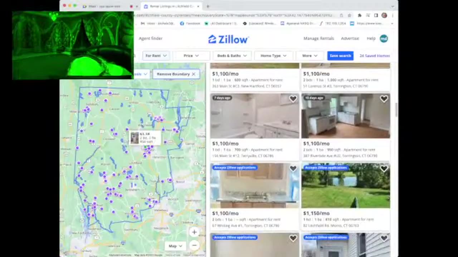
Task: Zoom in on the map with plus button
Action: 194,232
